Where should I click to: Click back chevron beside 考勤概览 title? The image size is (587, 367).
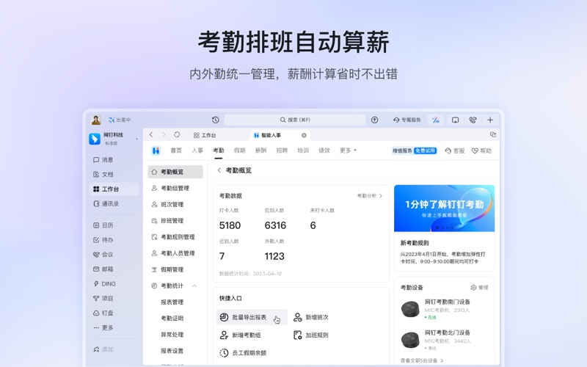coord(219,170)
